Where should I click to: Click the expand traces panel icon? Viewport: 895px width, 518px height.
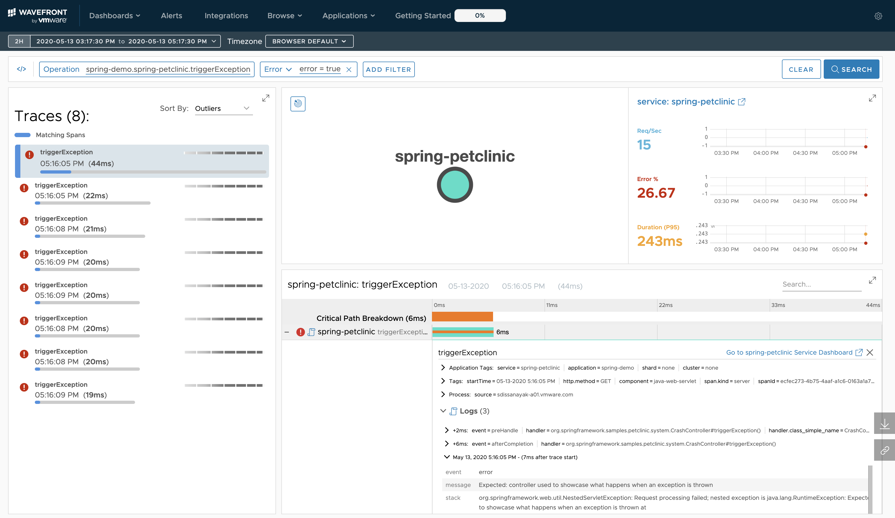pos(266,97)
